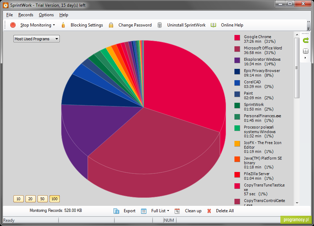
Task: Show top 50 programs button
Action: click(42, 199)
